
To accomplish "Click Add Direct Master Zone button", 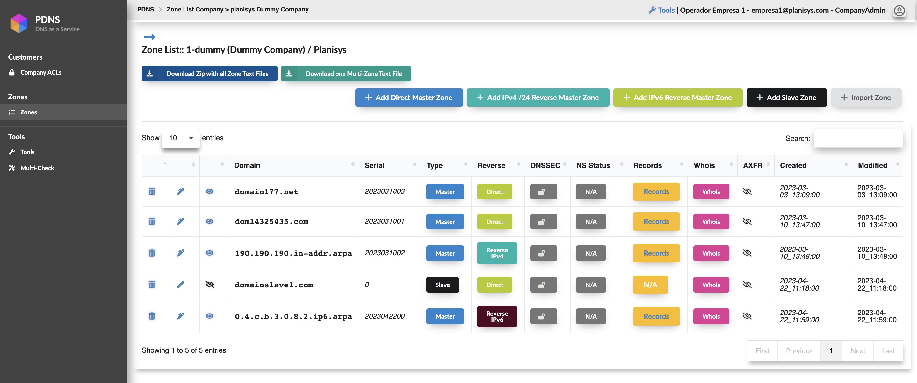I will (x=409, y=98).
